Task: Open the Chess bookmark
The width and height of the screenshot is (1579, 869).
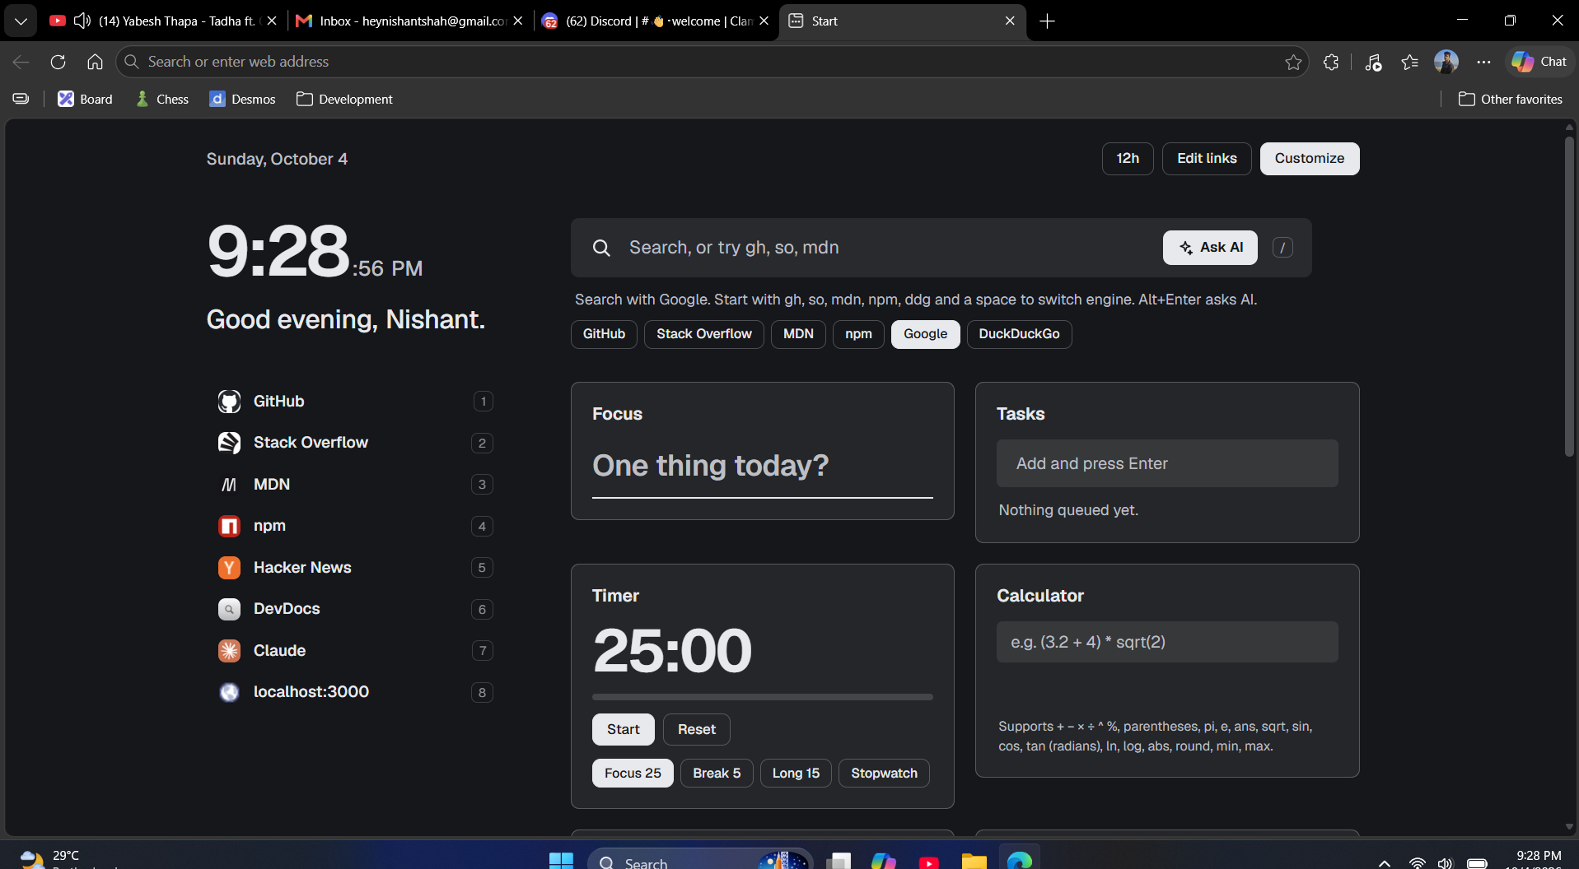Action: 162,99
